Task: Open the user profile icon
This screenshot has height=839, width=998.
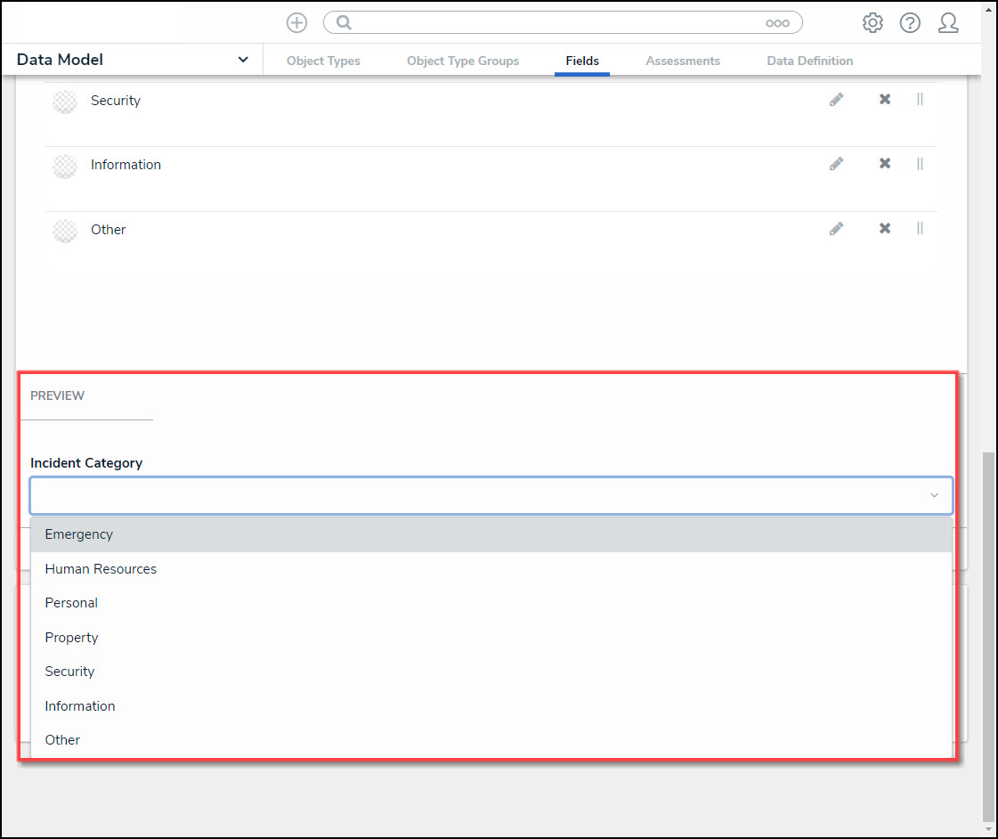Action: pyautogui.click(x=948, y=23)
